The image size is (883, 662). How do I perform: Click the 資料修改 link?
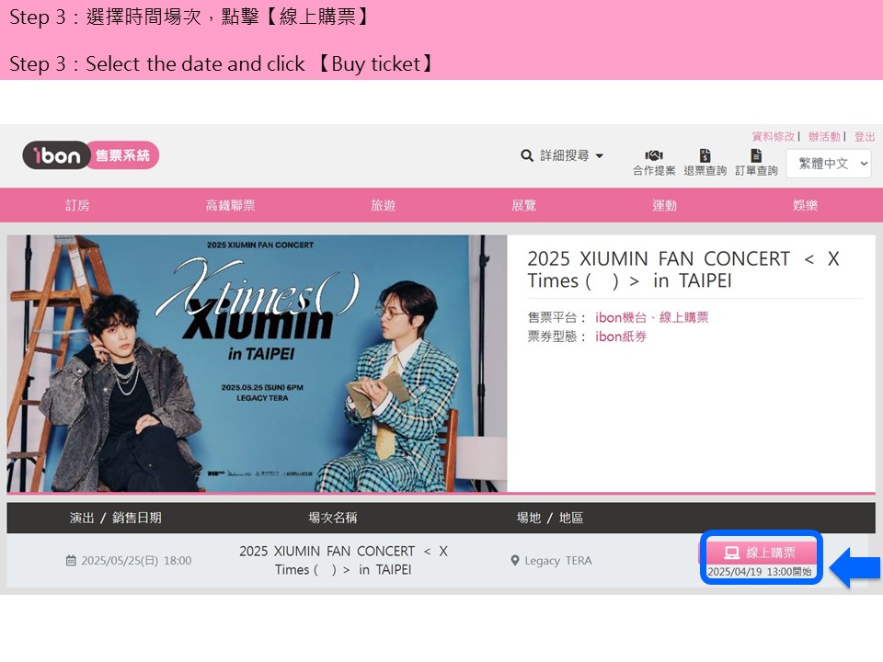[774, 136]
